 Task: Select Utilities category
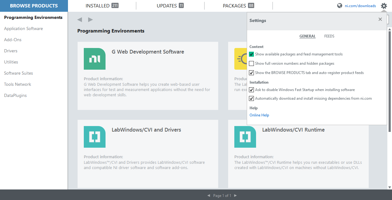click(x=11, y=62)
